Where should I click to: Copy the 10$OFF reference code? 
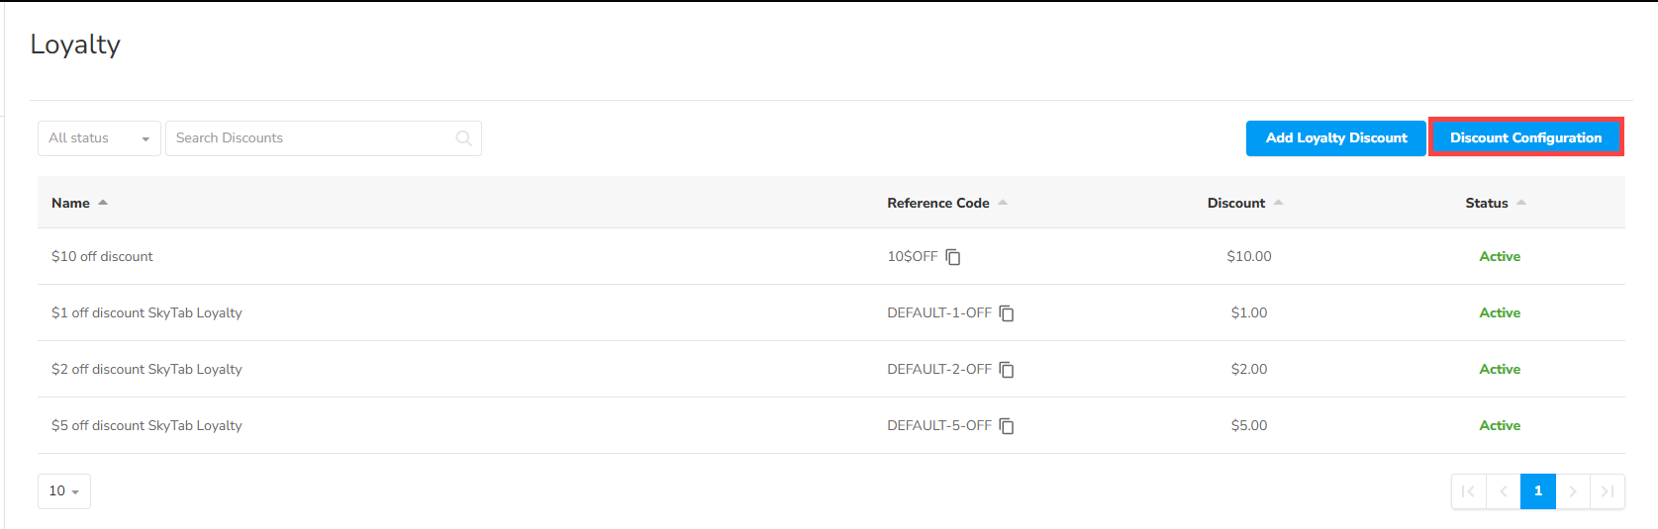[x=953, y=257]
